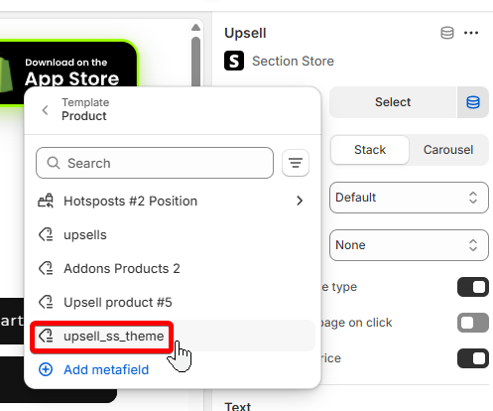The width and height of the screenshot is (493, 411).
Task: Enable the page on click toggle
Action: coord(473,323)
